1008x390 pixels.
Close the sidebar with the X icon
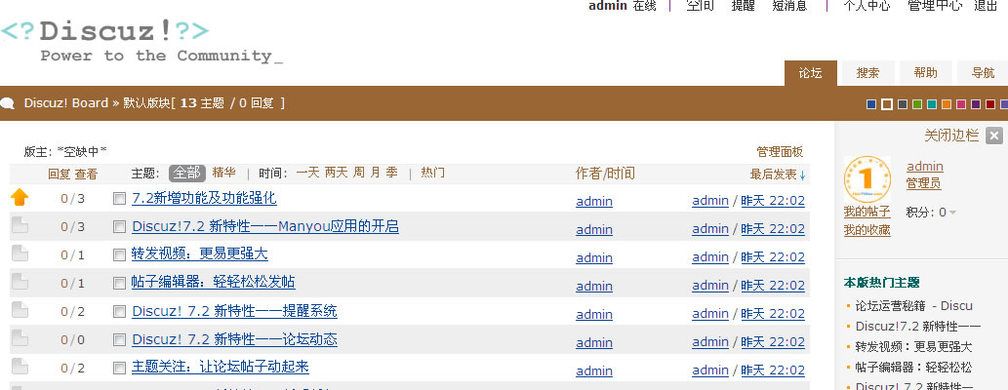tap(994, 136)
